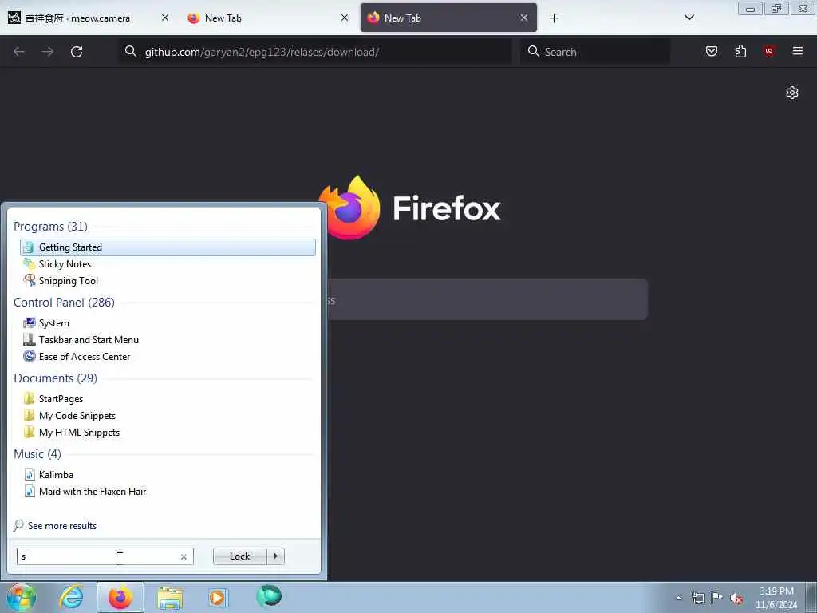Click Firefox taskbar icon

[x=120, y=597]
